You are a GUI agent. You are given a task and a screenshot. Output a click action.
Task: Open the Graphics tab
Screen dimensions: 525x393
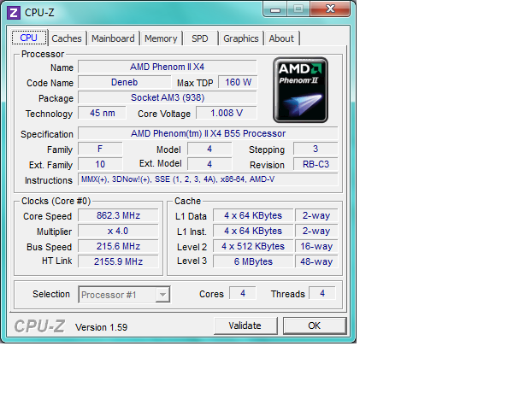click(x=241, y=38)
